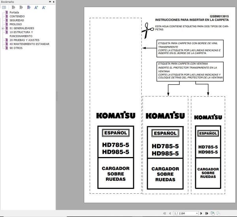Click bookmark icon beside 40 MANTENIMIENTO ESTANDAR
237x217 pixels.
tap(6, 44)
